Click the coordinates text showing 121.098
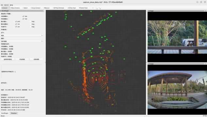Image resolution: width=207 pixels, height=117 pixels. coord(17,90)
